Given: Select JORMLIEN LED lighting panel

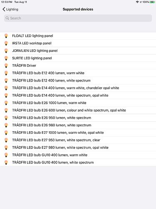Looking at the screenshot, I should pyautogui.click(x=78, y=51).
